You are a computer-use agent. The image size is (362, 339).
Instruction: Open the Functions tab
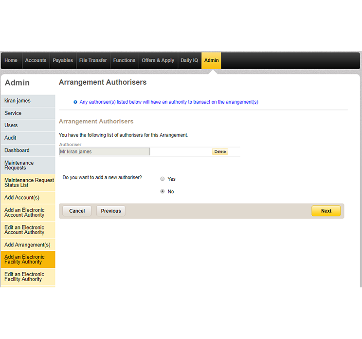pos(124,60)
